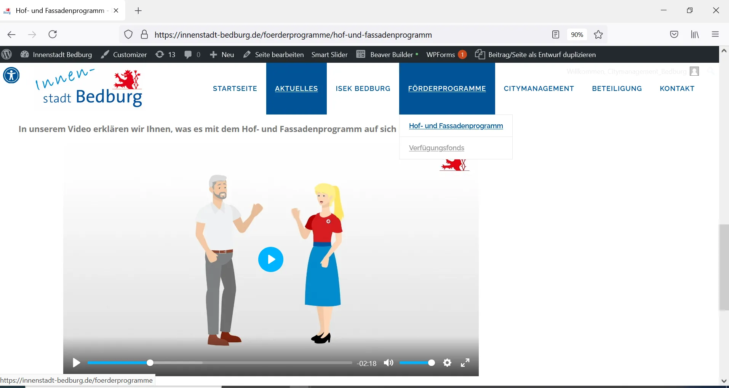Image resolution: width=729 pixels, height=388 pixels.
Task: Enter fullscreen with the expand icon
Action: 465,363
